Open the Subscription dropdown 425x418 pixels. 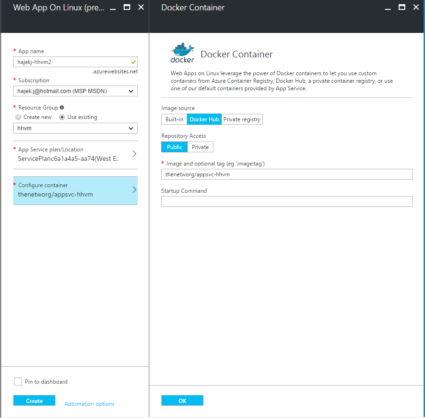click(75, 91)
